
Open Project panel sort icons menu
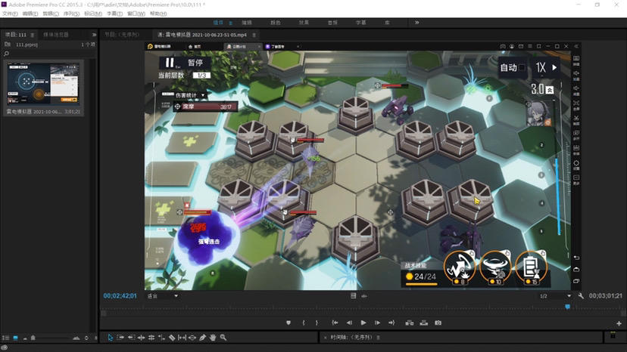pyautogui.click(x=86, y=338)
